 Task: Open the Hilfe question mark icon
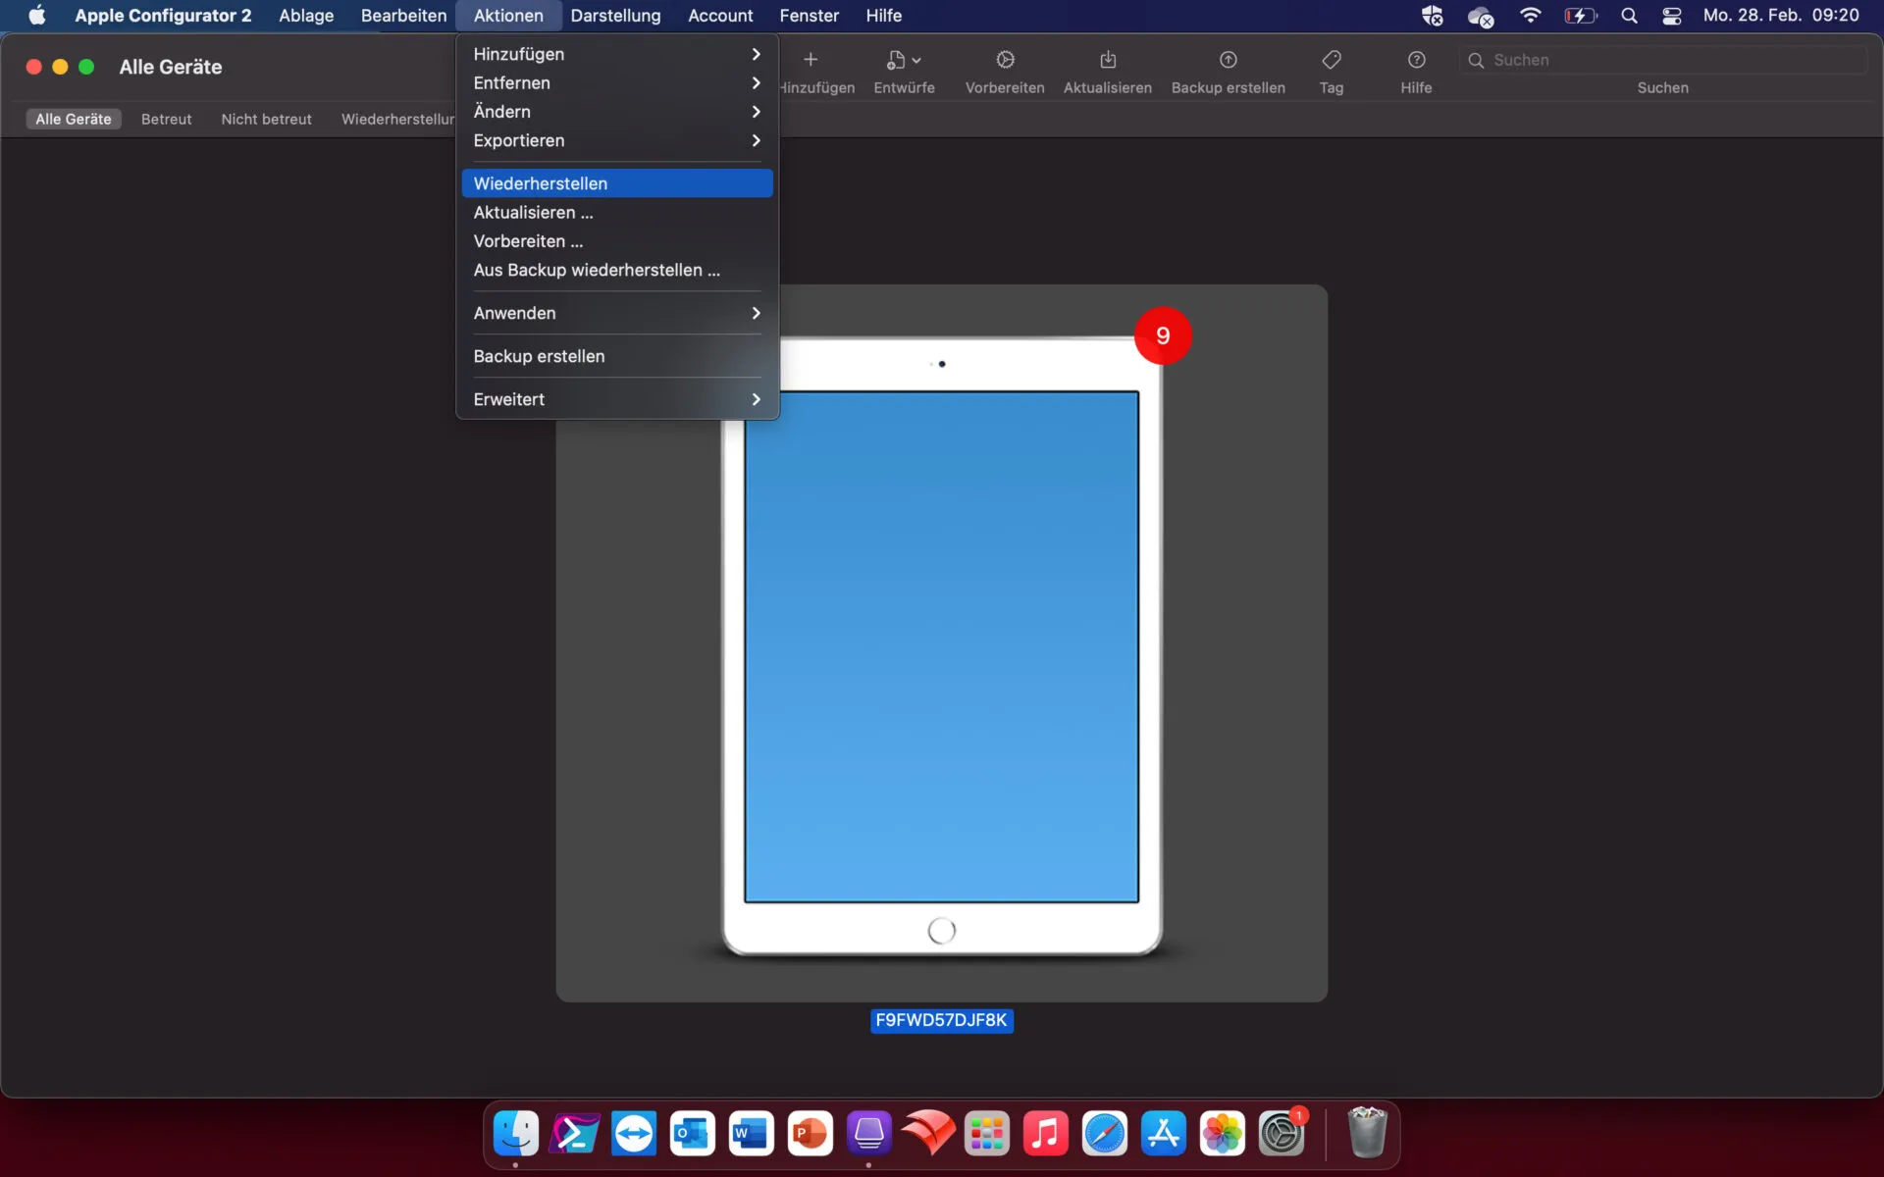(x=1416, y=60)
